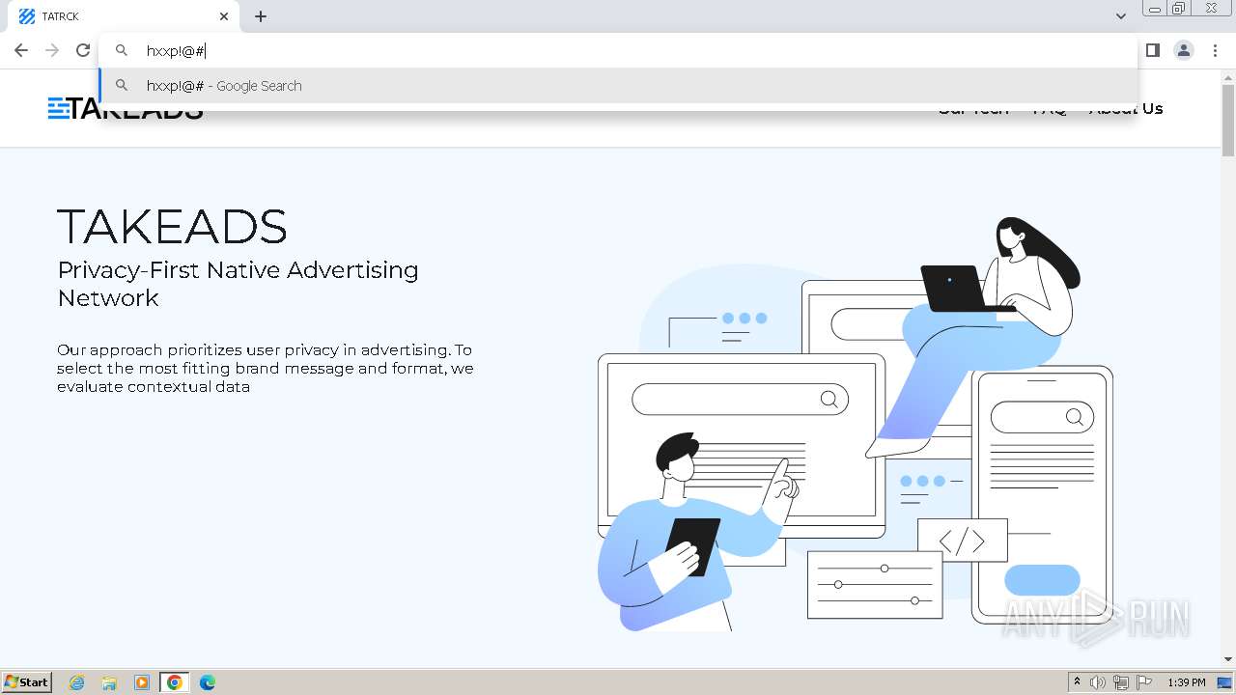
Task: Click the hero illustration image
Action: (x=856, y=425)
